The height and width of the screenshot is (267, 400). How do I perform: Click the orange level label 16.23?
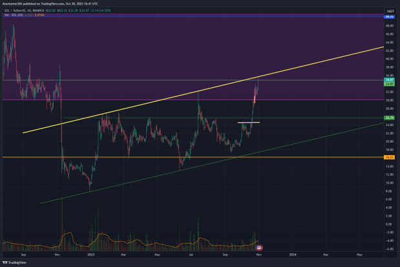[x=389, y=157]
